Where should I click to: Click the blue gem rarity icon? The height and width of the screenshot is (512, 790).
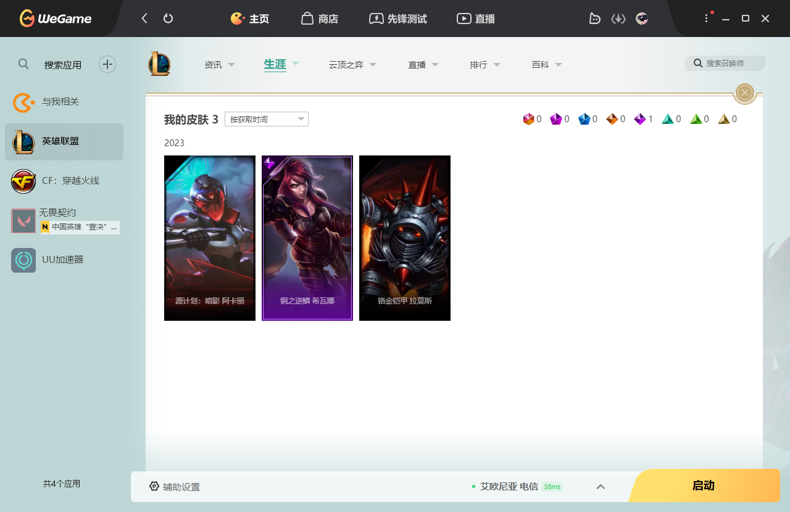coord(584,119)
